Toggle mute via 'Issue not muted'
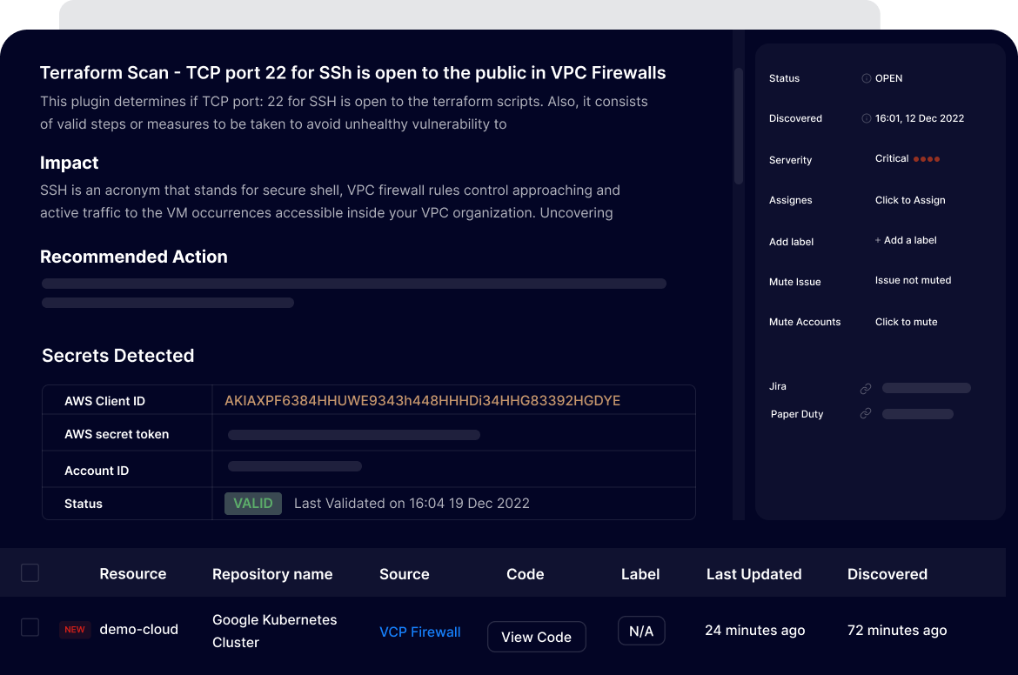Screen dimensions: 1018x675 [x=913, y=280]
